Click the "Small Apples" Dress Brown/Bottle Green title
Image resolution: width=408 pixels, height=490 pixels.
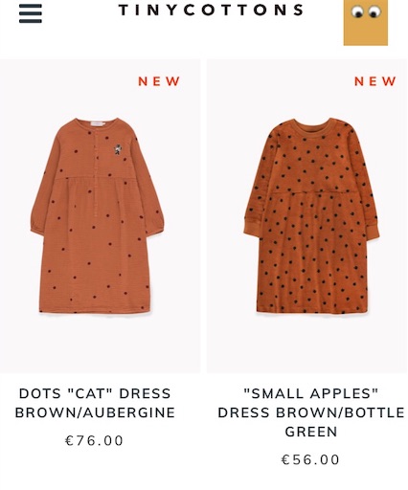pos(311,412)
